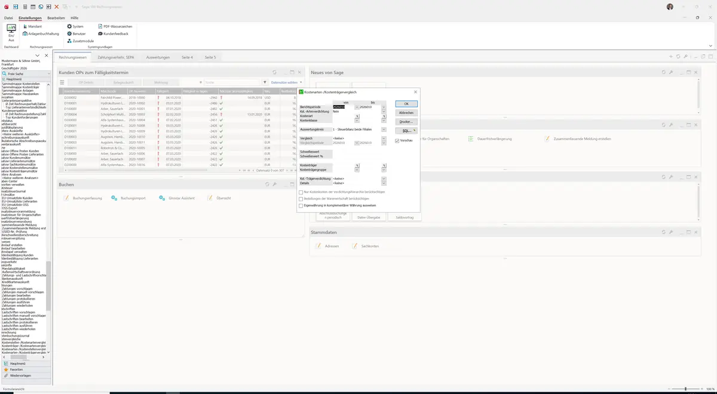Open the Details dropdown in dialog
The width and height of the screenshot is (717, 394).
coord(384,183)
